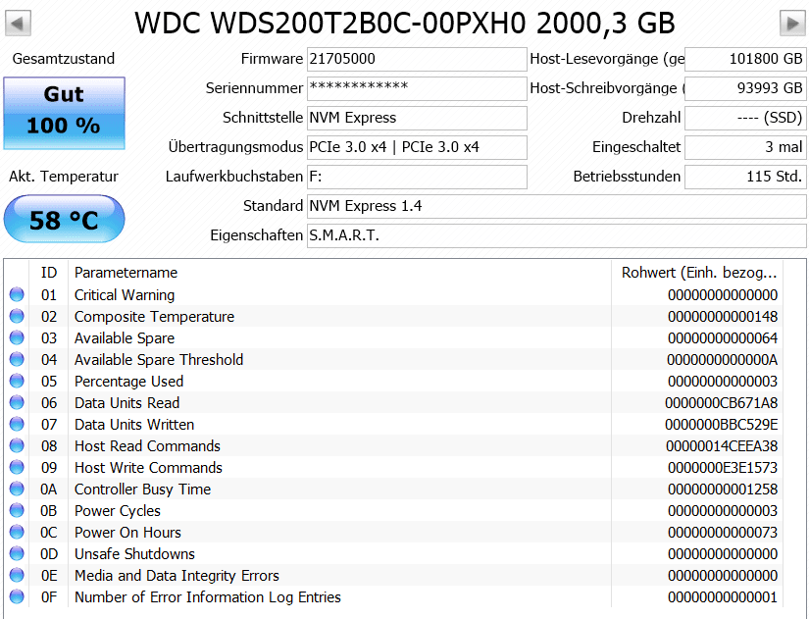Go to previous disk with left arrow

pyautogui.click(x=18, y=24)
